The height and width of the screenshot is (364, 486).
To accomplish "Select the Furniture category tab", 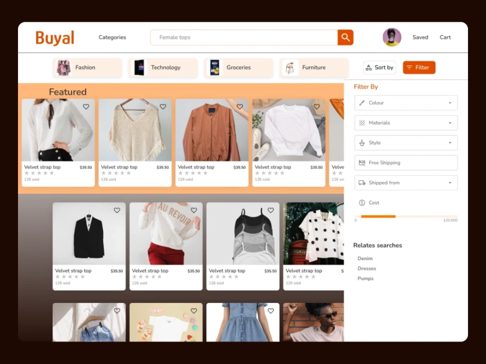I will coord(314,67).
